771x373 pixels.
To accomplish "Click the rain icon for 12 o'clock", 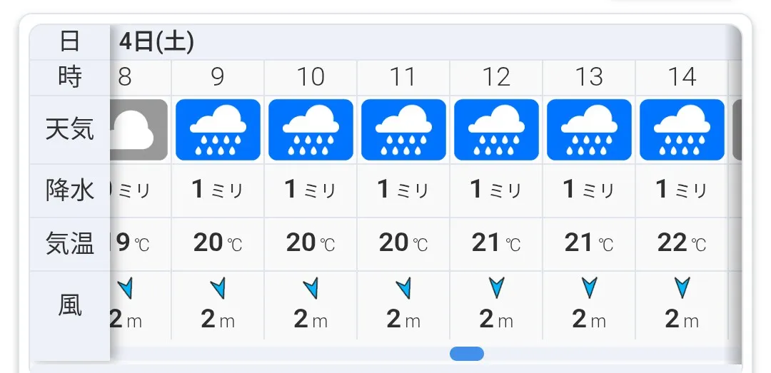I will pos(496,130).
